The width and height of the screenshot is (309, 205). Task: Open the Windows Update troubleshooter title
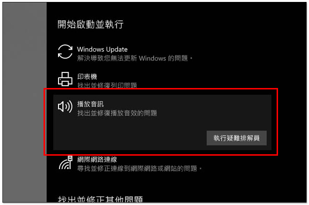coord(102,49)
